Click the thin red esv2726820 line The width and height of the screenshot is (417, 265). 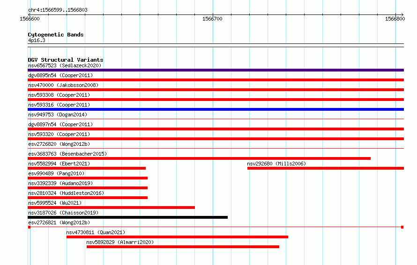(x=216, y=149)
